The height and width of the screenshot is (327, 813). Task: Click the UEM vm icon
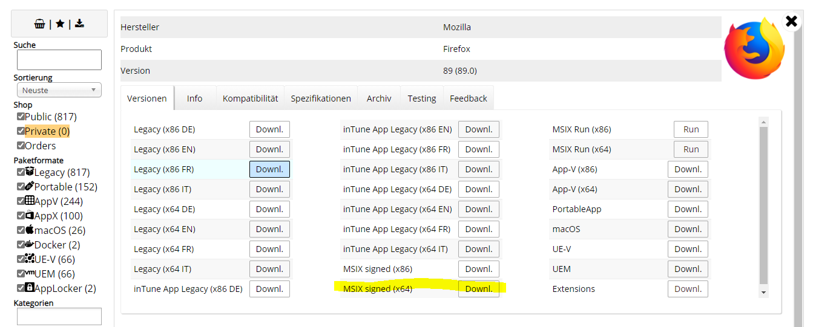[x=30, y=273]
